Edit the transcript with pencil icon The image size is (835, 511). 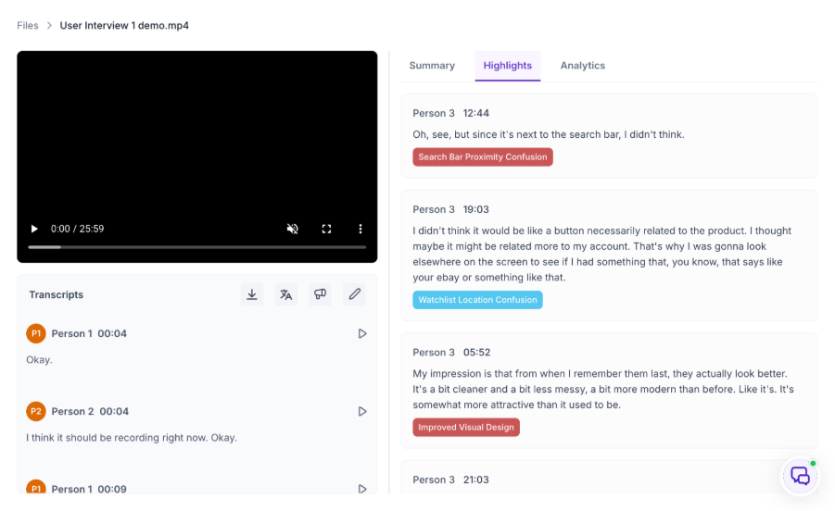[x=354, y=294]
